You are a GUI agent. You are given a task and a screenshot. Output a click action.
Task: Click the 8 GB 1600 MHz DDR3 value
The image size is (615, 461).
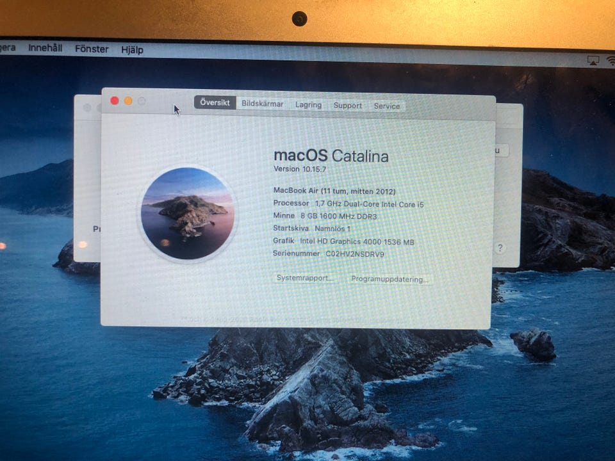(339, 216)
